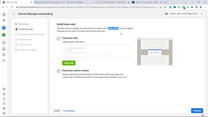Go back with Events Manager onboarding arrow
This screenshot has width=208, height=117.
pyautogui.click(x=14, y=14)
